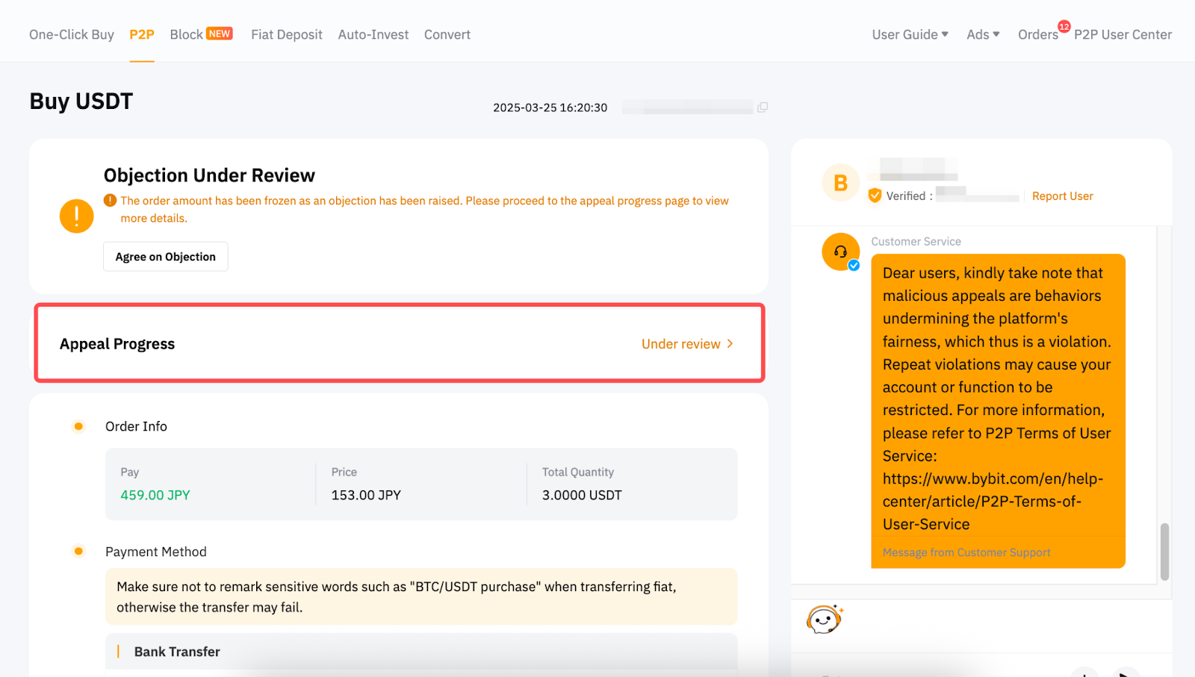Image resolution: width=1195 pixels, height=677 pixels.
Task: Expand the User Guide dropdown
Action: point(910,34)
